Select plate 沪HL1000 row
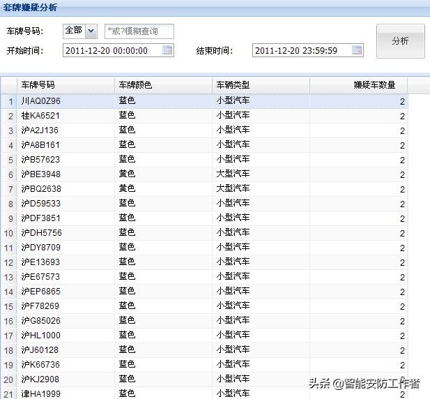430x399 pixels. click(x=204, y=336)
